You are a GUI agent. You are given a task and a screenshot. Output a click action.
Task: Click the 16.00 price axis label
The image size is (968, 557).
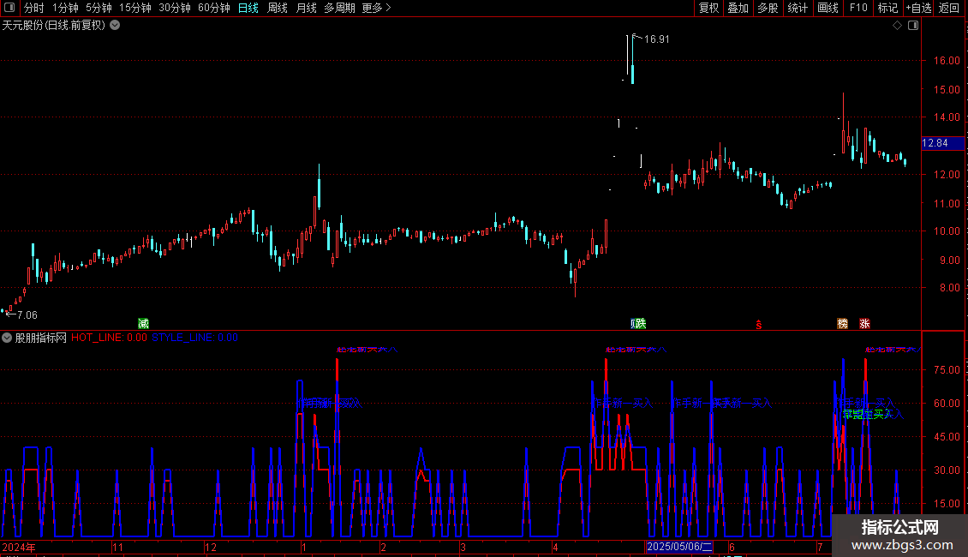tap(947, 61)
